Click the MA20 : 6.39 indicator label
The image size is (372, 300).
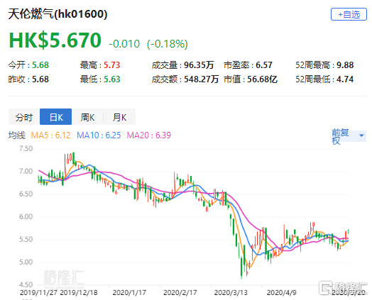[x=149, y=135]
